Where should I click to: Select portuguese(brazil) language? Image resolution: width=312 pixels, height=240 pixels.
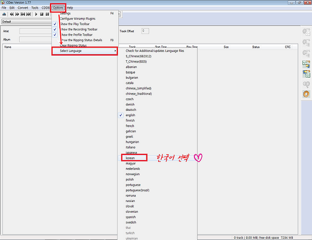tap(157, 190)
